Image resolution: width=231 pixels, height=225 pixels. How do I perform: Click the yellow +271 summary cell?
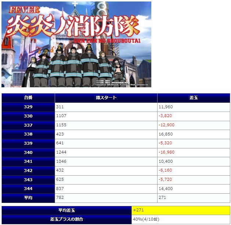point(181,210)
